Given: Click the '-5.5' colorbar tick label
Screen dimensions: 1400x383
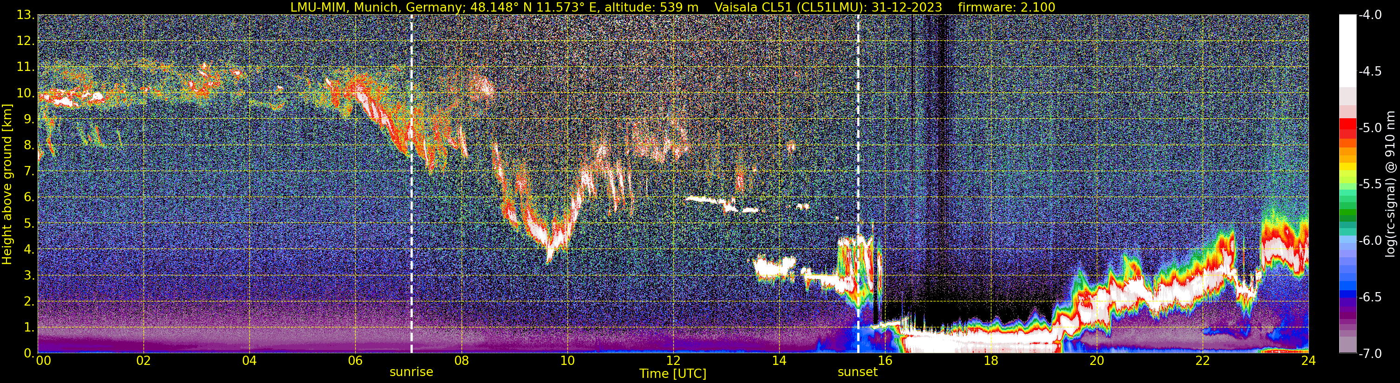Looking at the screenshot, I should [x=1369, y=184].
